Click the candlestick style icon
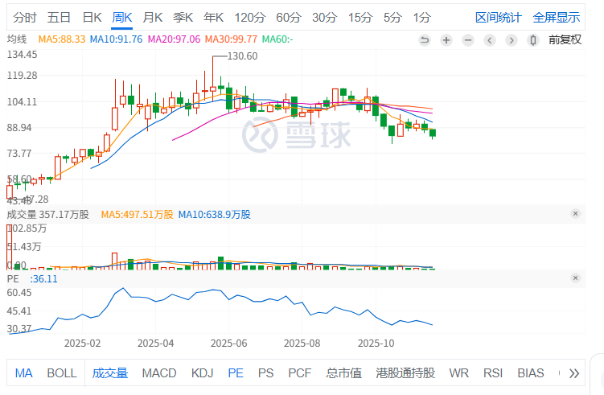Viewport: 604px width, 395px height. pos(532,40)
